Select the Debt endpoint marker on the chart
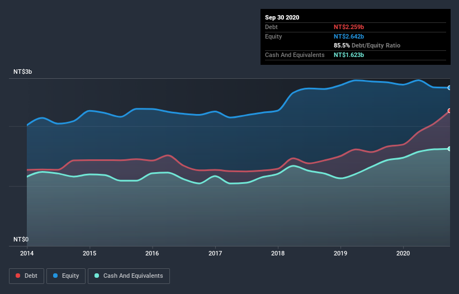 click(x=449, y=111)
